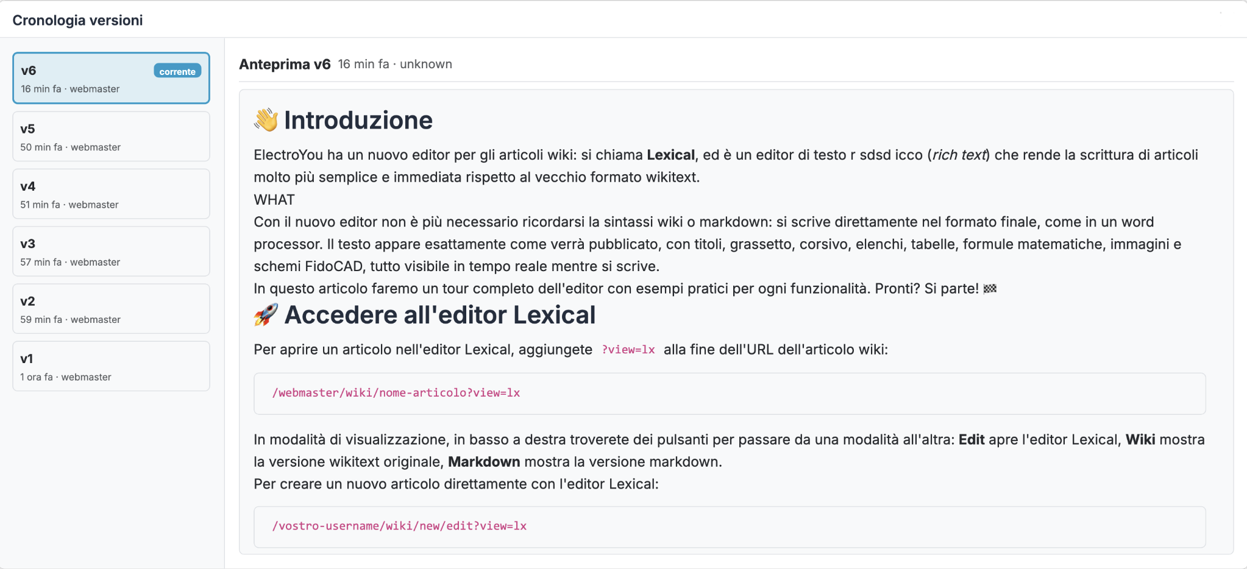Click the /webmaster/wiki/nome-articolo?view=lx code block
Screen dimensions: 1247x569
[730, 394]
